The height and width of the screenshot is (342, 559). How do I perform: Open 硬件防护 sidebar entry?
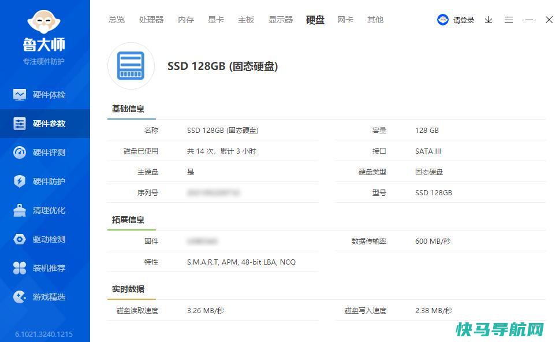tap(49, 181)
